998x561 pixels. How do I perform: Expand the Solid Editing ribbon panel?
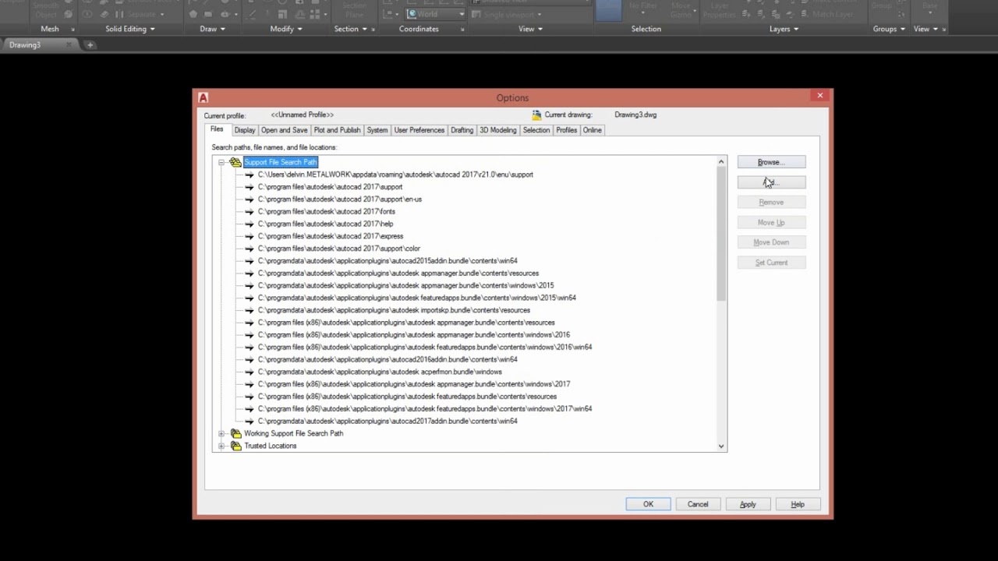pyautogui.click(x=130, y=29)
